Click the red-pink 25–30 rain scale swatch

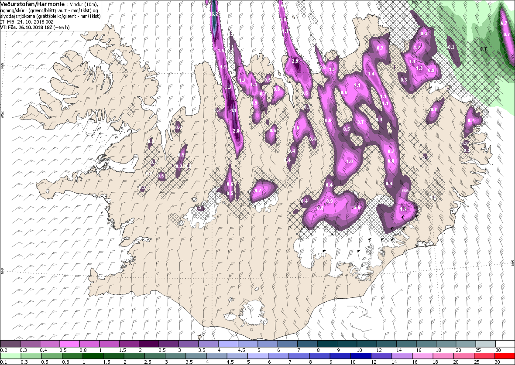pos(484,356)
